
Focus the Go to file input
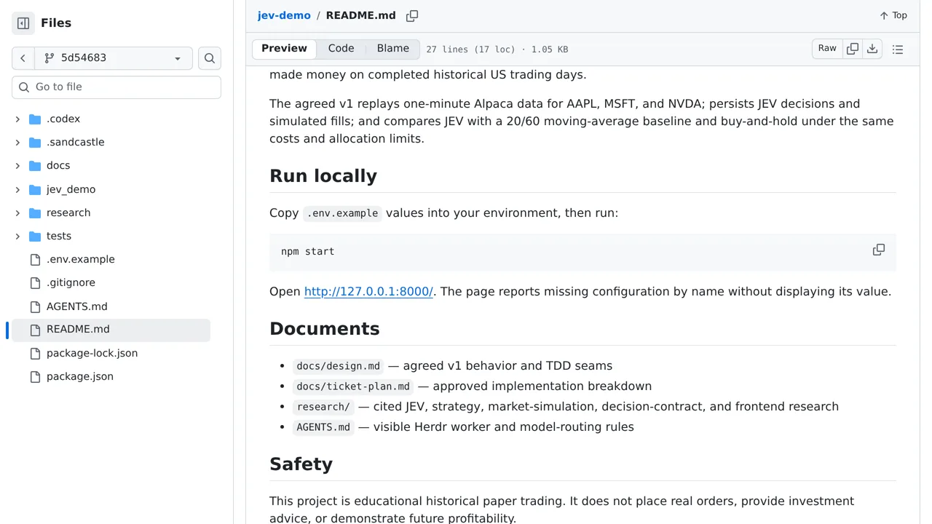116,87
